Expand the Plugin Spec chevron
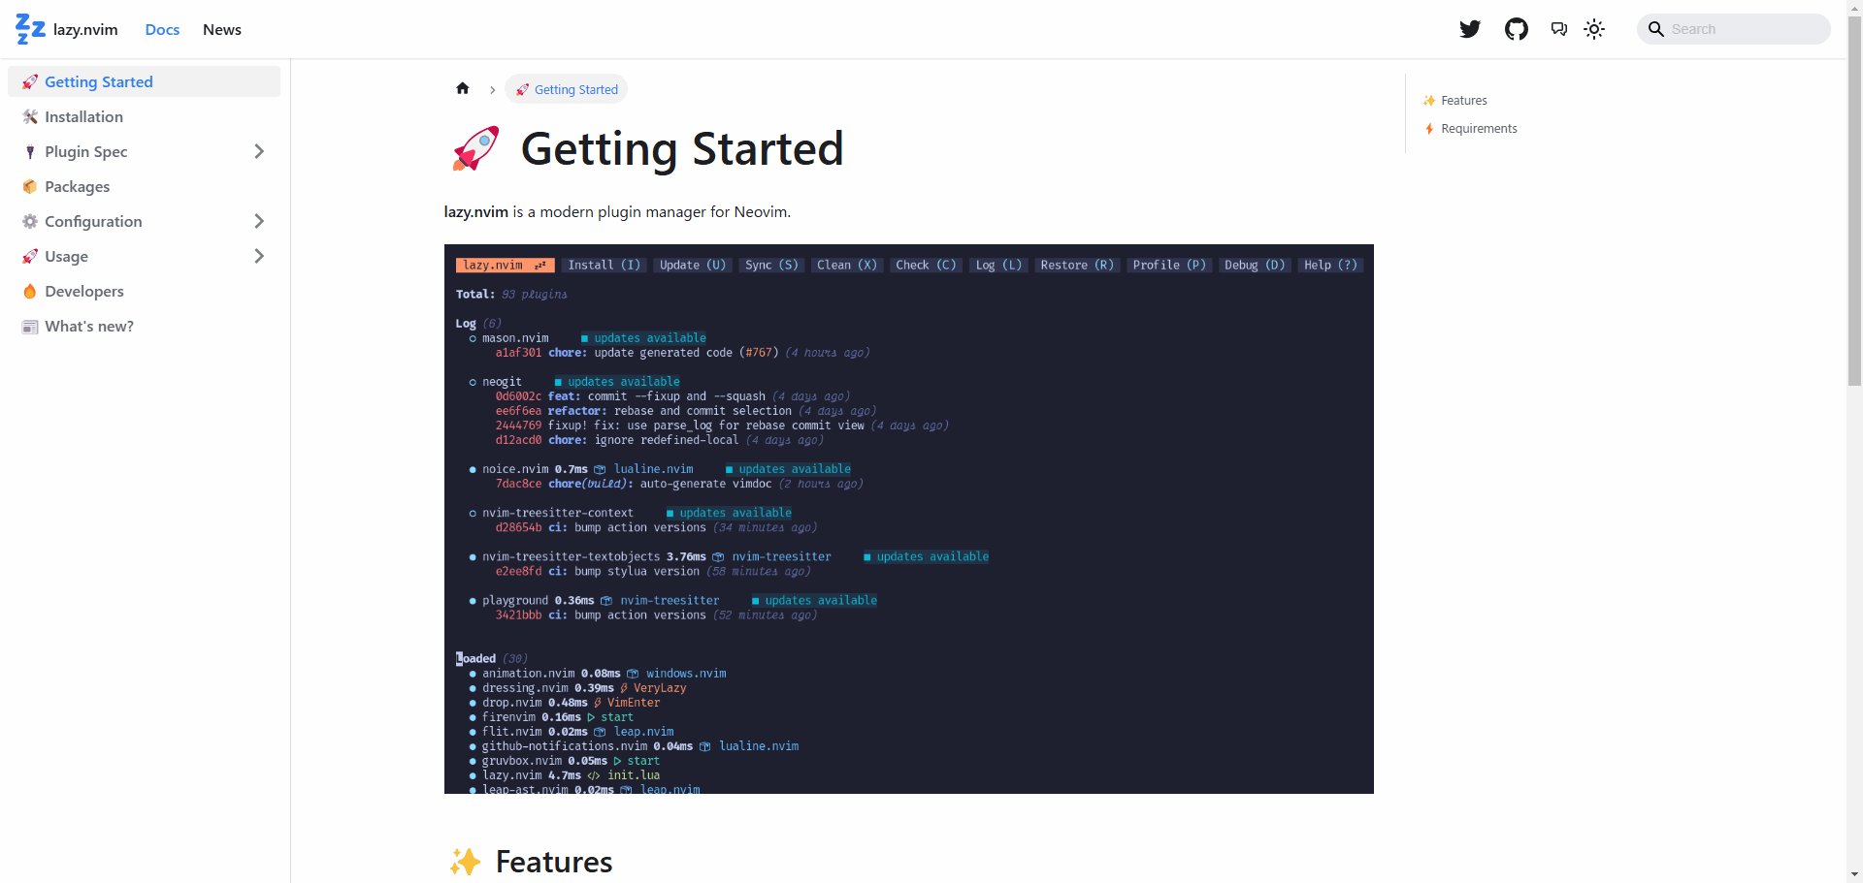 (x=259, y=151)
